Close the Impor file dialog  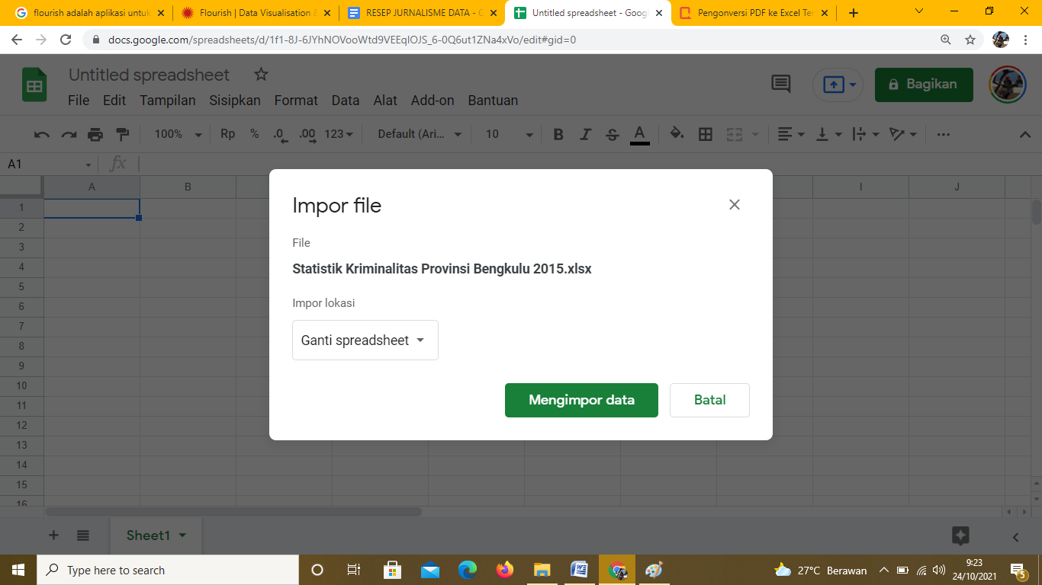click(x=734, y=204)
